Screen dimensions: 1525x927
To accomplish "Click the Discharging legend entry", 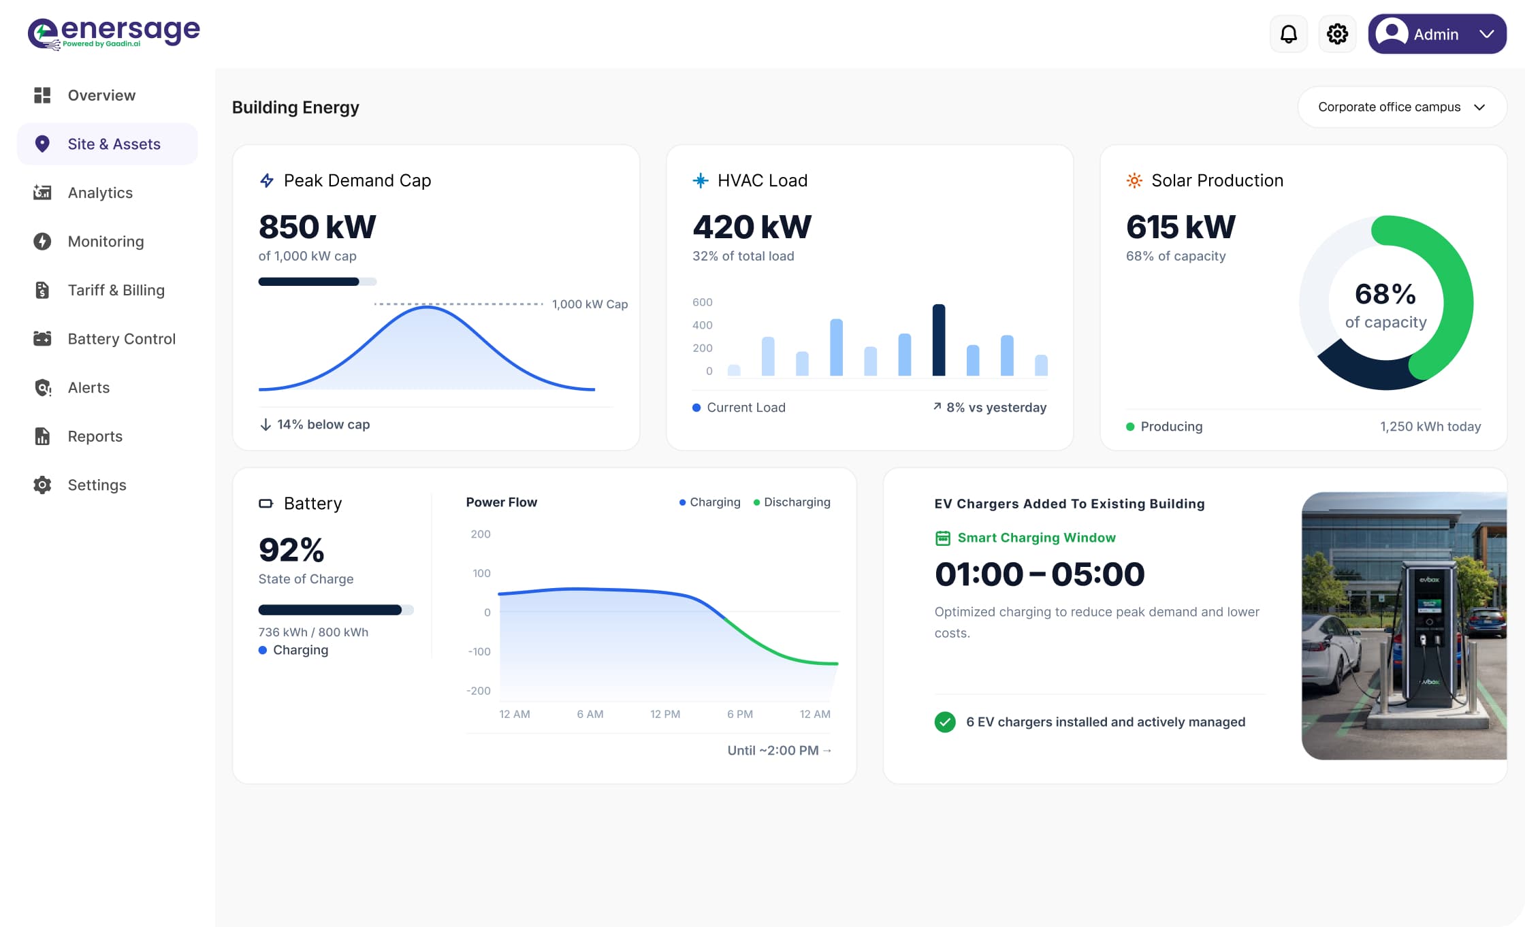I will click(x=792, y=502).
